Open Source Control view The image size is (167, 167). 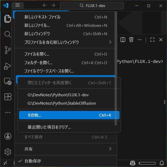coord(8,50)
